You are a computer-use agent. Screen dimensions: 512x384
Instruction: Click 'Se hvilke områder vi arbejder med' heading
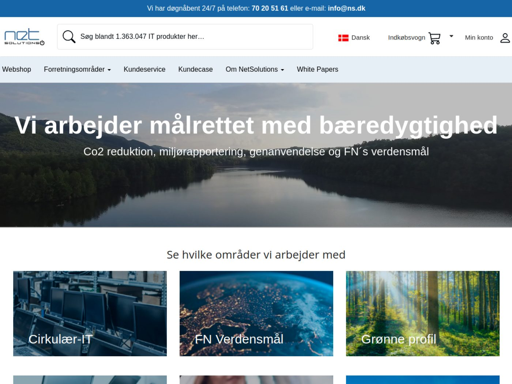tap(256, 255)
